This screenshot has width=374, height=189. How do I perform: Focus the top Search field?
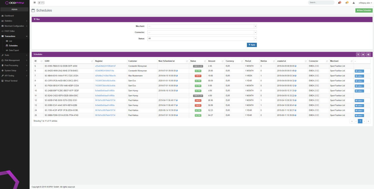[321, 2]
